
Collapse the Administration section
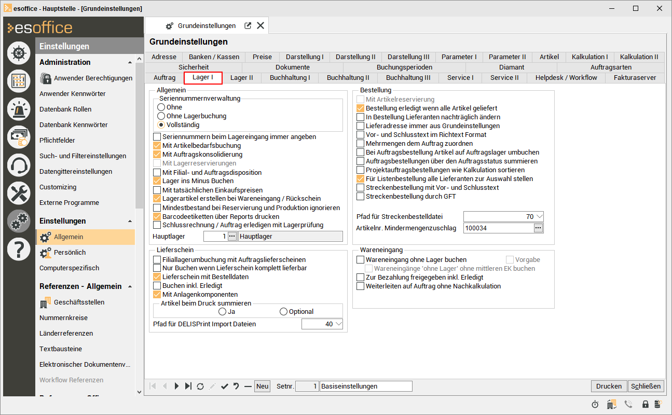tap(130, 63)
